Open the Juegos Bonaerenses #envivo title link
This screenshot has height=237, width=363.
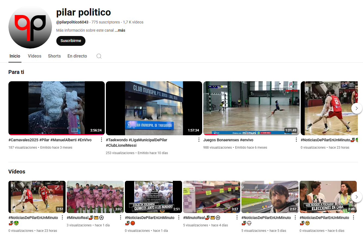228,140
